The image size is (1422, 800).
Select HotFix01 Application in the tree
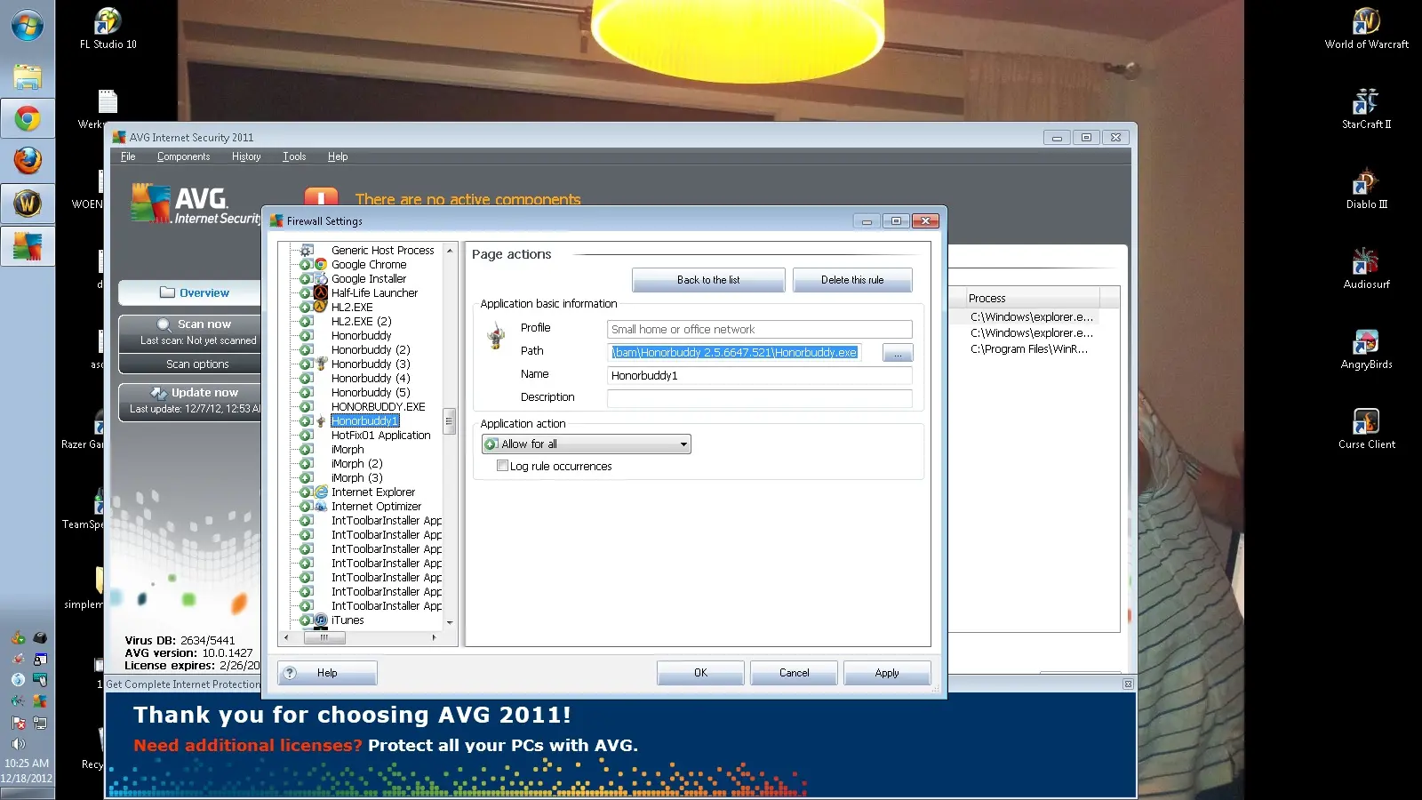point(380,436)
